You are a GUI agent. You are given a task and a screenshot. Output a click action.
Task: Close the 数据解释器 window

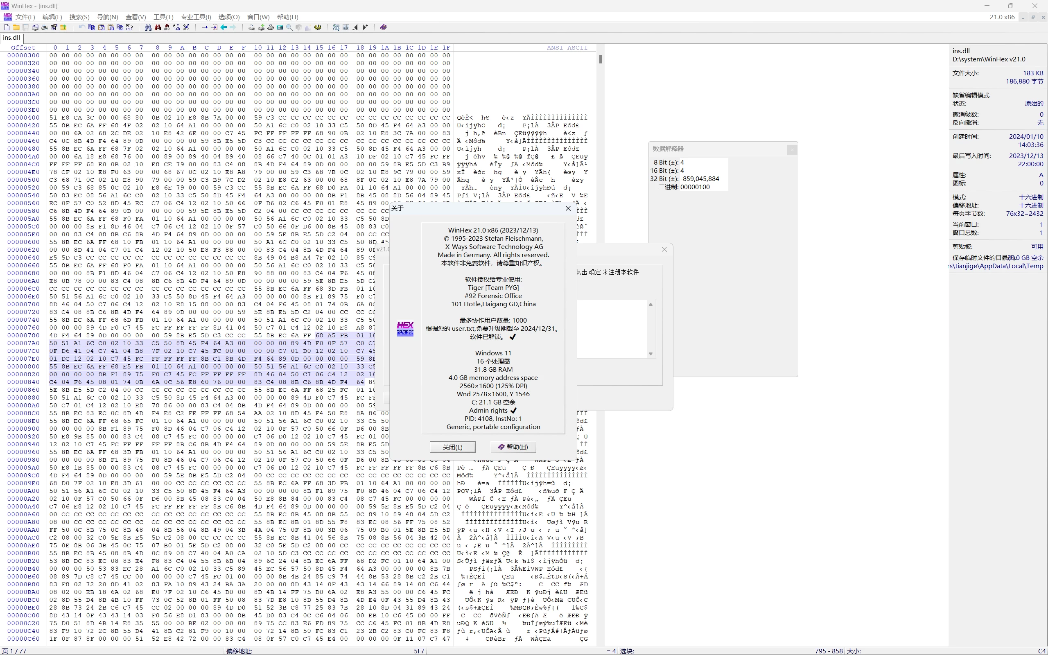(x=792, y=150)
